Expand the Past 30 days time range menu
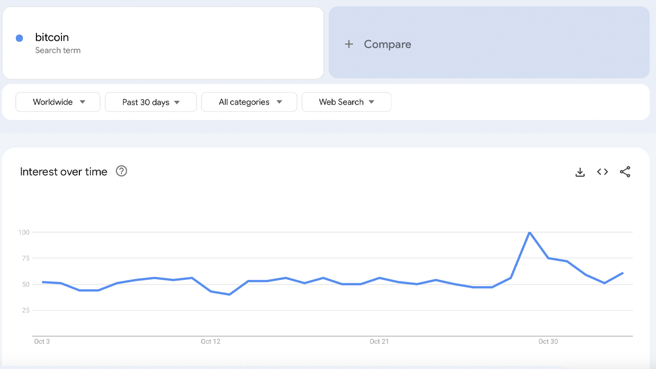Screen dimensions: 656x369 click(x=150, y=102)
